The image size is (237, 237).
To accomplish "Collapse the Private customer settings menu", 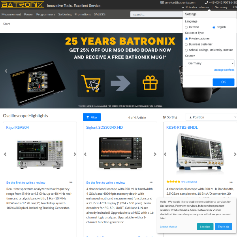I will (x=196, y=7).
